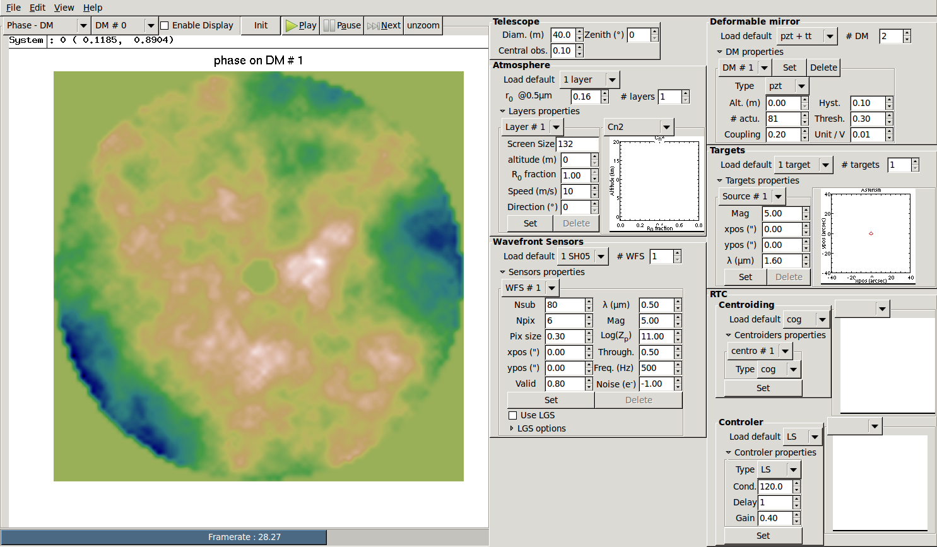The height and width of the screenshot is (547, 937).
Task: Click the controller Gain spinner arrows
Action: point(796,518)
